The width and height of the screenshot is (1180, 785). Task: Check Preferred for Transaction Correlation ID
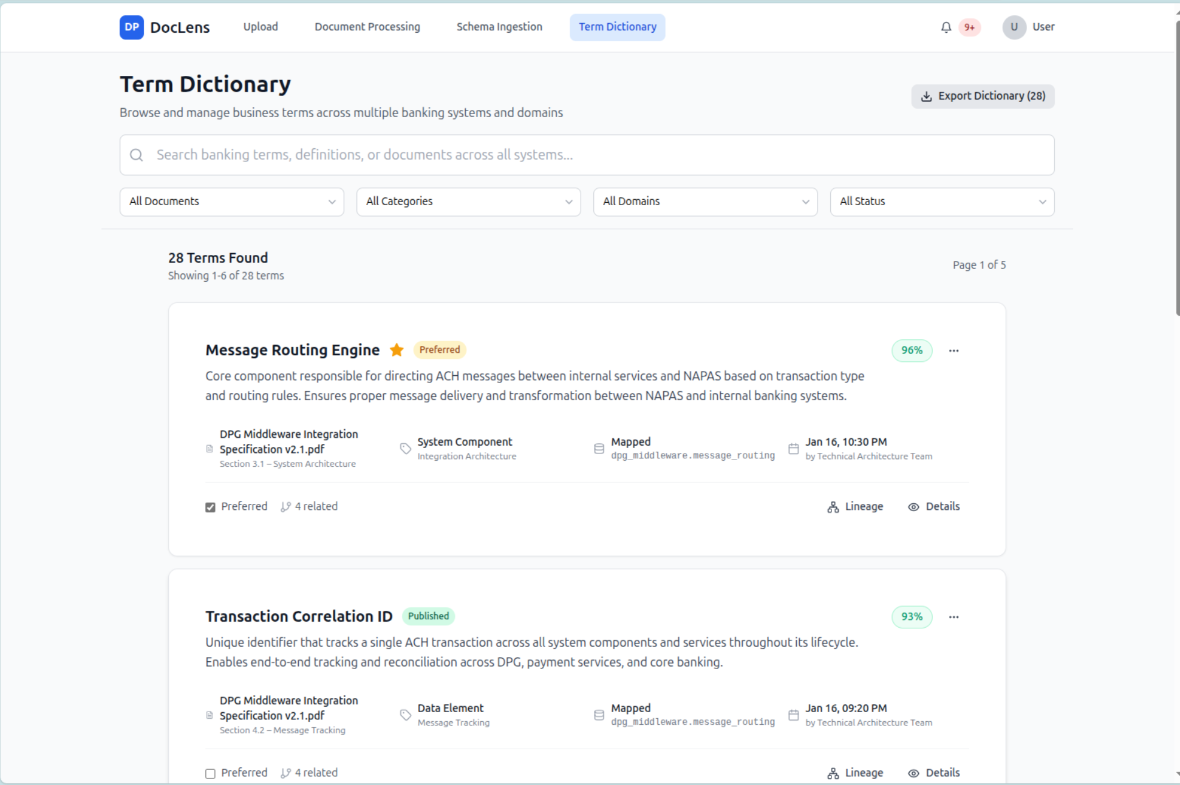pyautogui.click(x=210, y=773)
